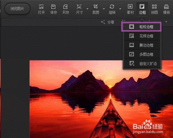The width and height of the screenshot is (173, 138).
Task: Choose 另存 to save as a new file
Action: [66, 9]
